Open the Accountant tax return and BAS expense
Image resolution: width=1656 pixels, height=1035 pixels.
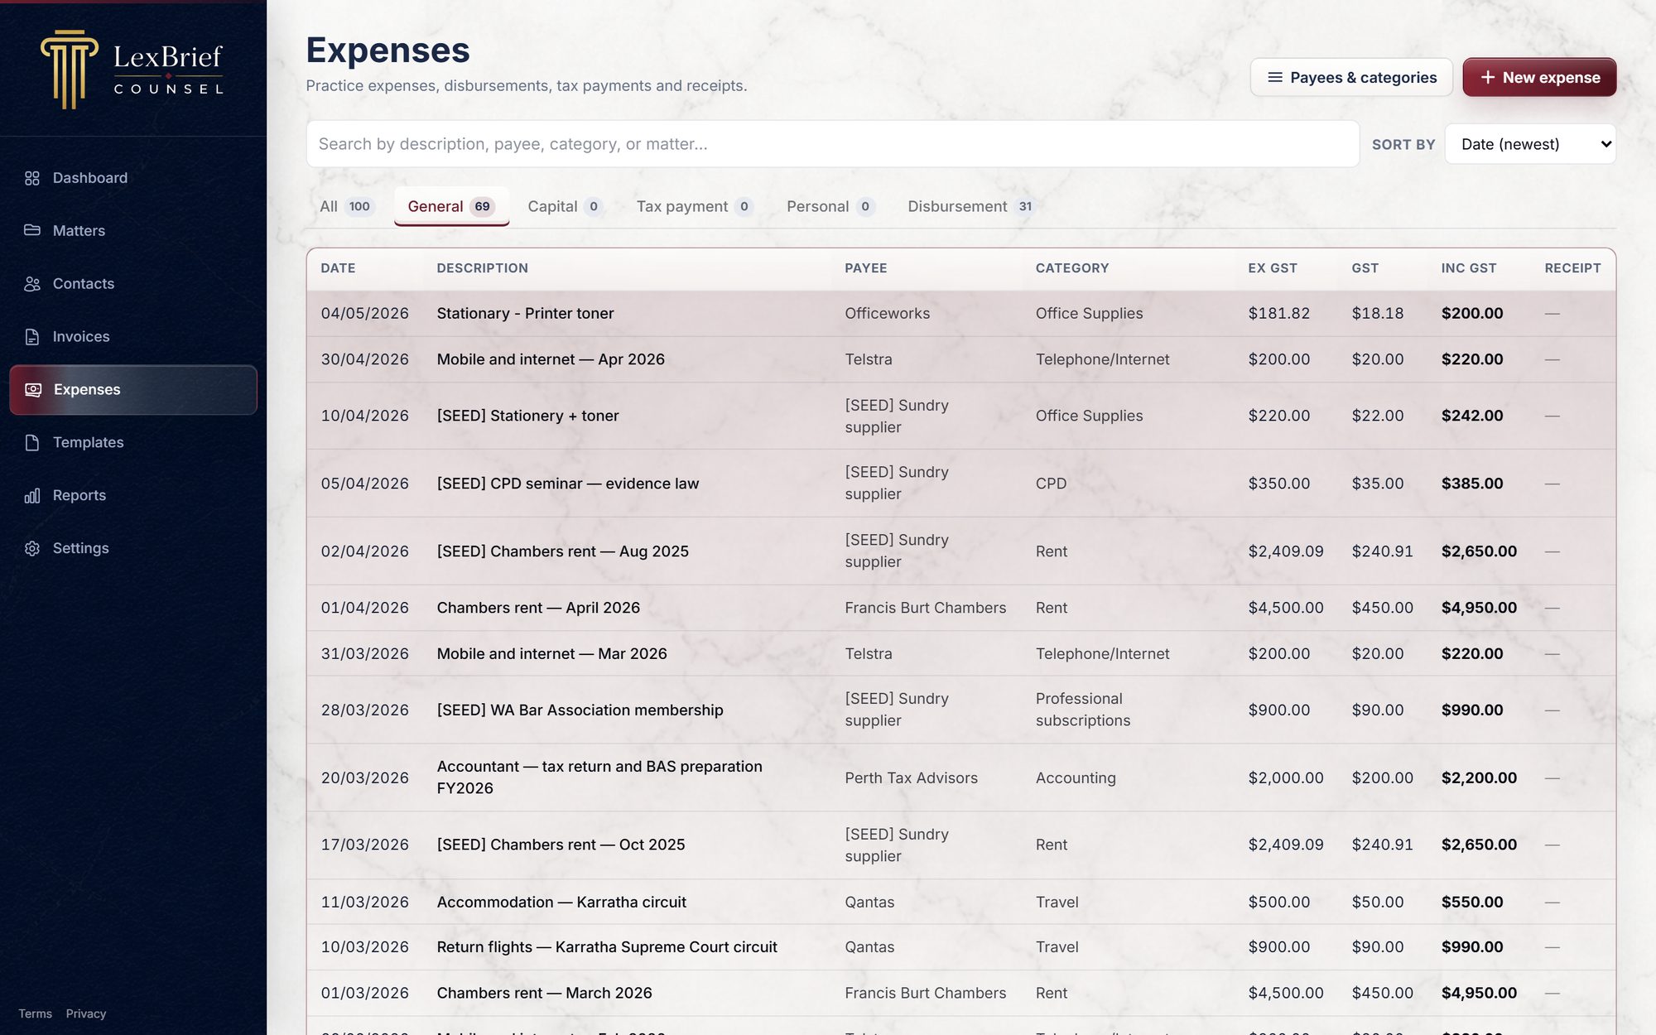[x=960, y=777]
